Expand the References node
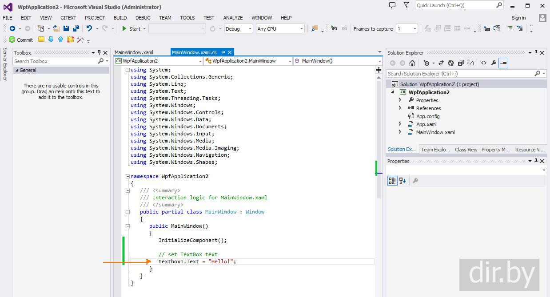This screenshot has height=297, width=550. (400, 108)
